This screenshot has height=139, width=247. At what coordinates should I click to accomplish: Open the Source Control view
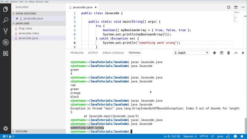(5, 31)
